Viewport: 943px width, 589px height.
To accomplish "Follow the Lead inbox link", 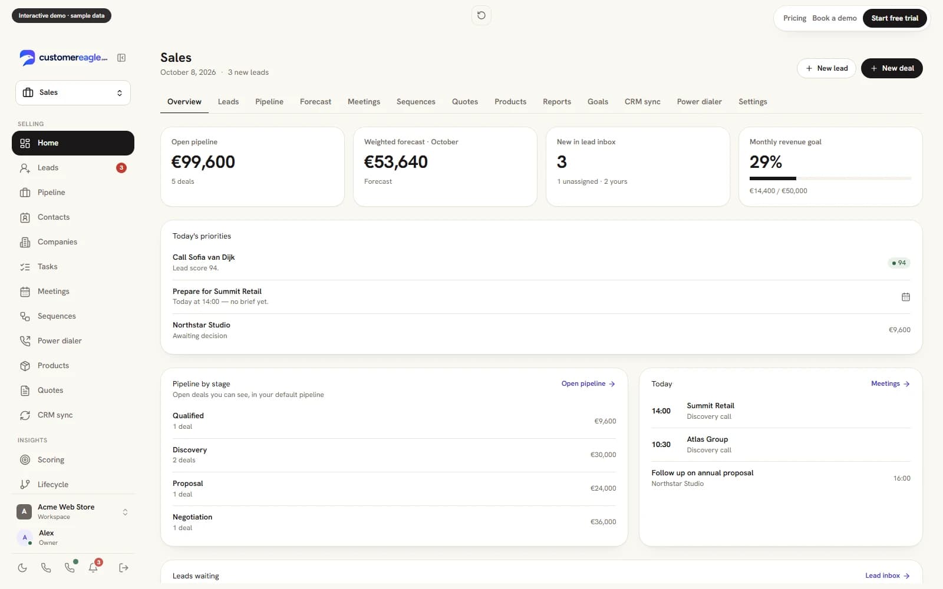I will click(888, 575).
